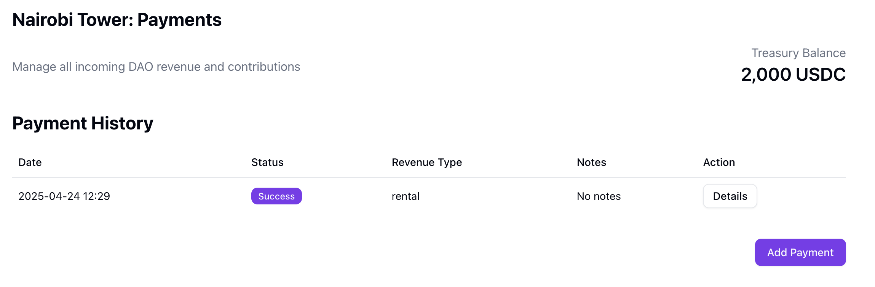Click the Add Payment button
The width and height of the screenshot is (875, 287).
pyautogui.click(x=800, y=252)
